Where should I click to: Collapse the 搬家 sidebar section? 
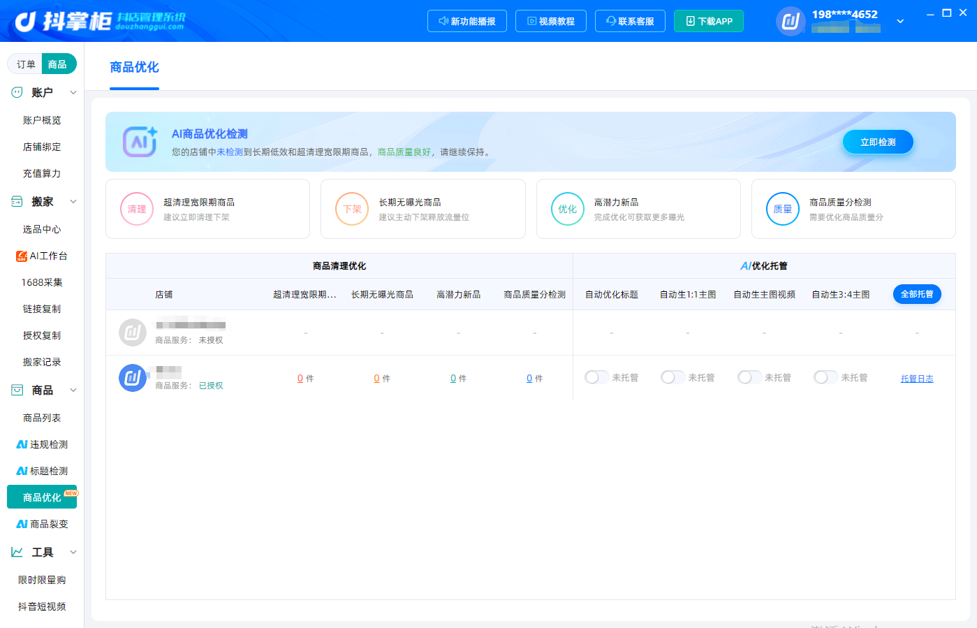pyautogui.click(x=73, y=201)
